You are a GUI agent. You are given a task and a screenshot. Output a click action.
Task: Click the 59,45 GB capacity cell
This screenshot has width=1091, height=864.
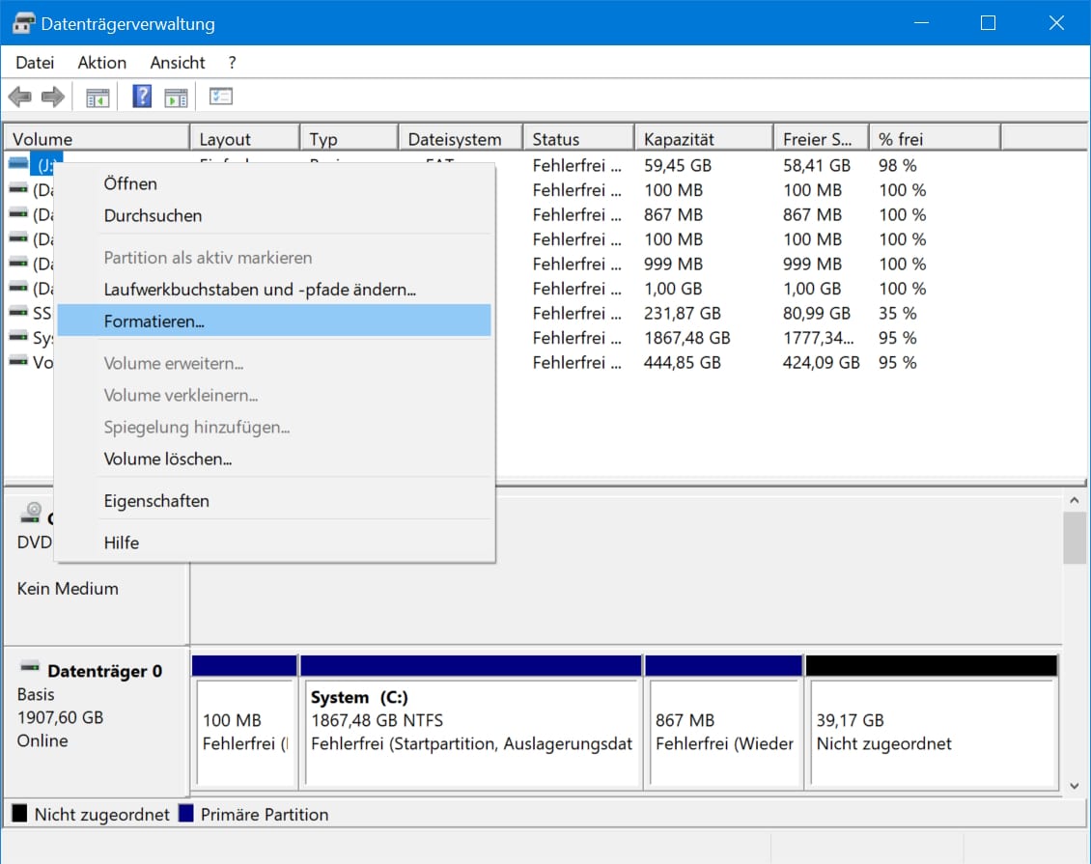tap(678, 166)
